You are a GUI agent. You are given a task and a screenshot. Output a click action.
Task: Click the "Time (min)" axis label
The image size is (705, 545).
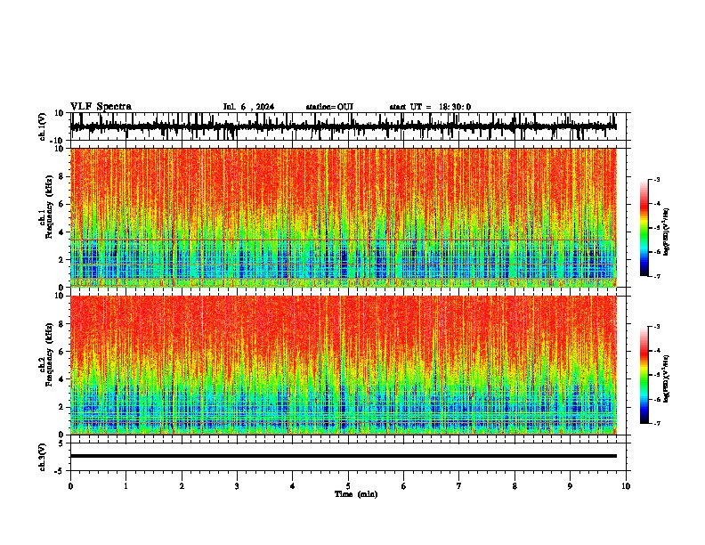coord(356,494)
